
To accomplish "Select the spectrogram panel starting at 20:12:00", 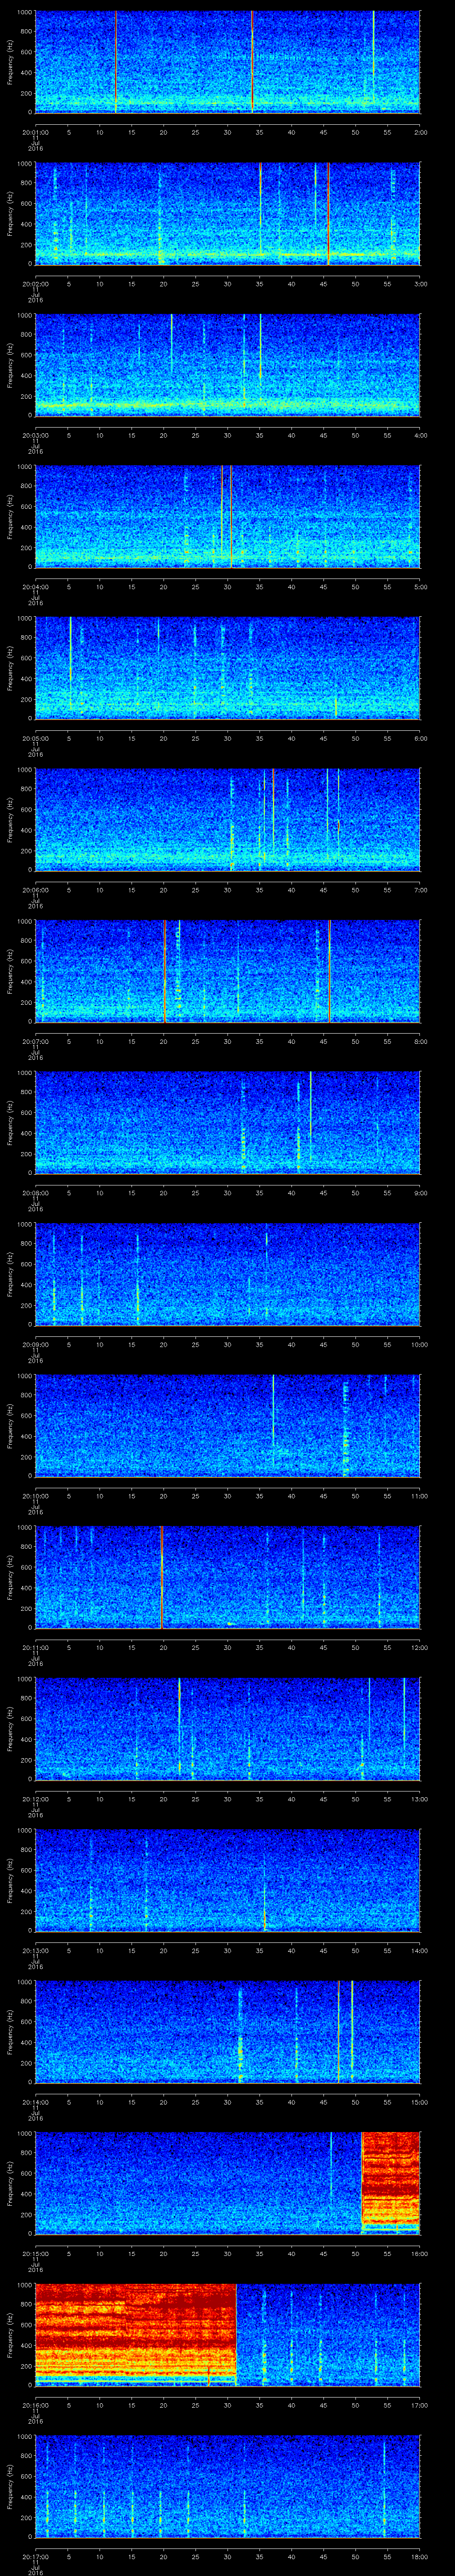I will point(228,1728).
